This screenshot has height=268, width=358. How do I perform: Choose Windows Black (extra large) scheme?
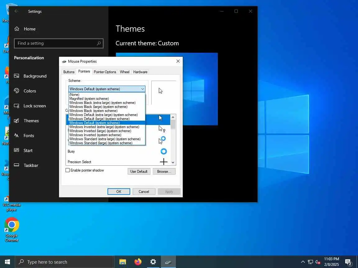pos(107,103)
